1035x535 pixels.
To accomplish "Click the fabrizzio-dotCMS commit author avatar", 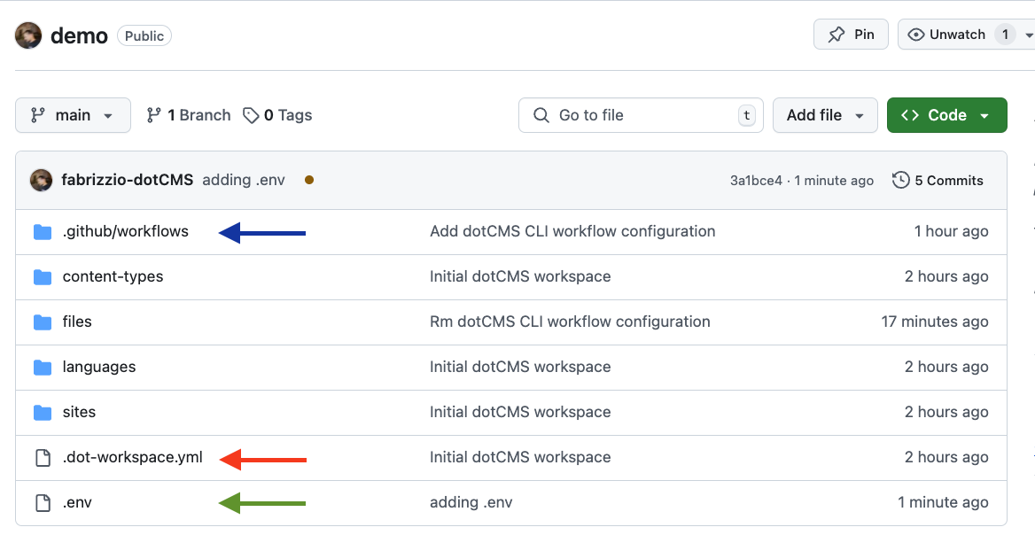I will click(x=41, y=180).
